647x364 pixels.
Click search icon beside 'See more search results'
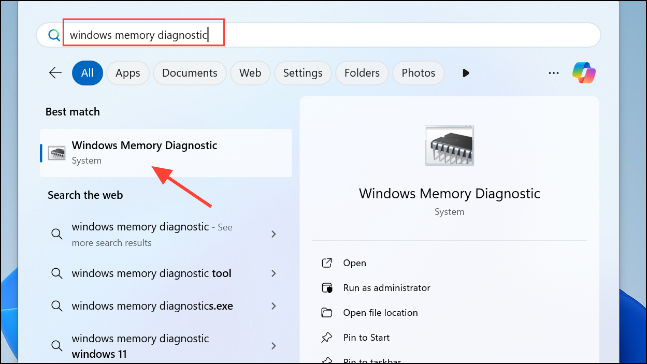pos(56,235)
